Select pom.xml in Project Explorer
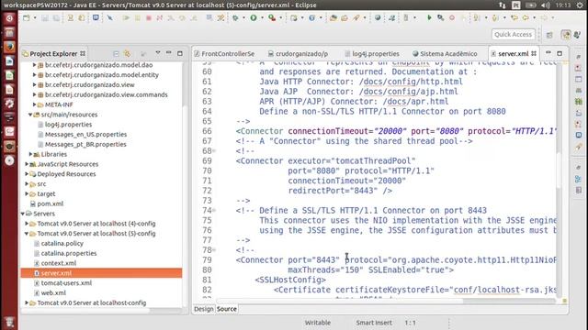This screenshot has width=588, height=330. (50, 203)
